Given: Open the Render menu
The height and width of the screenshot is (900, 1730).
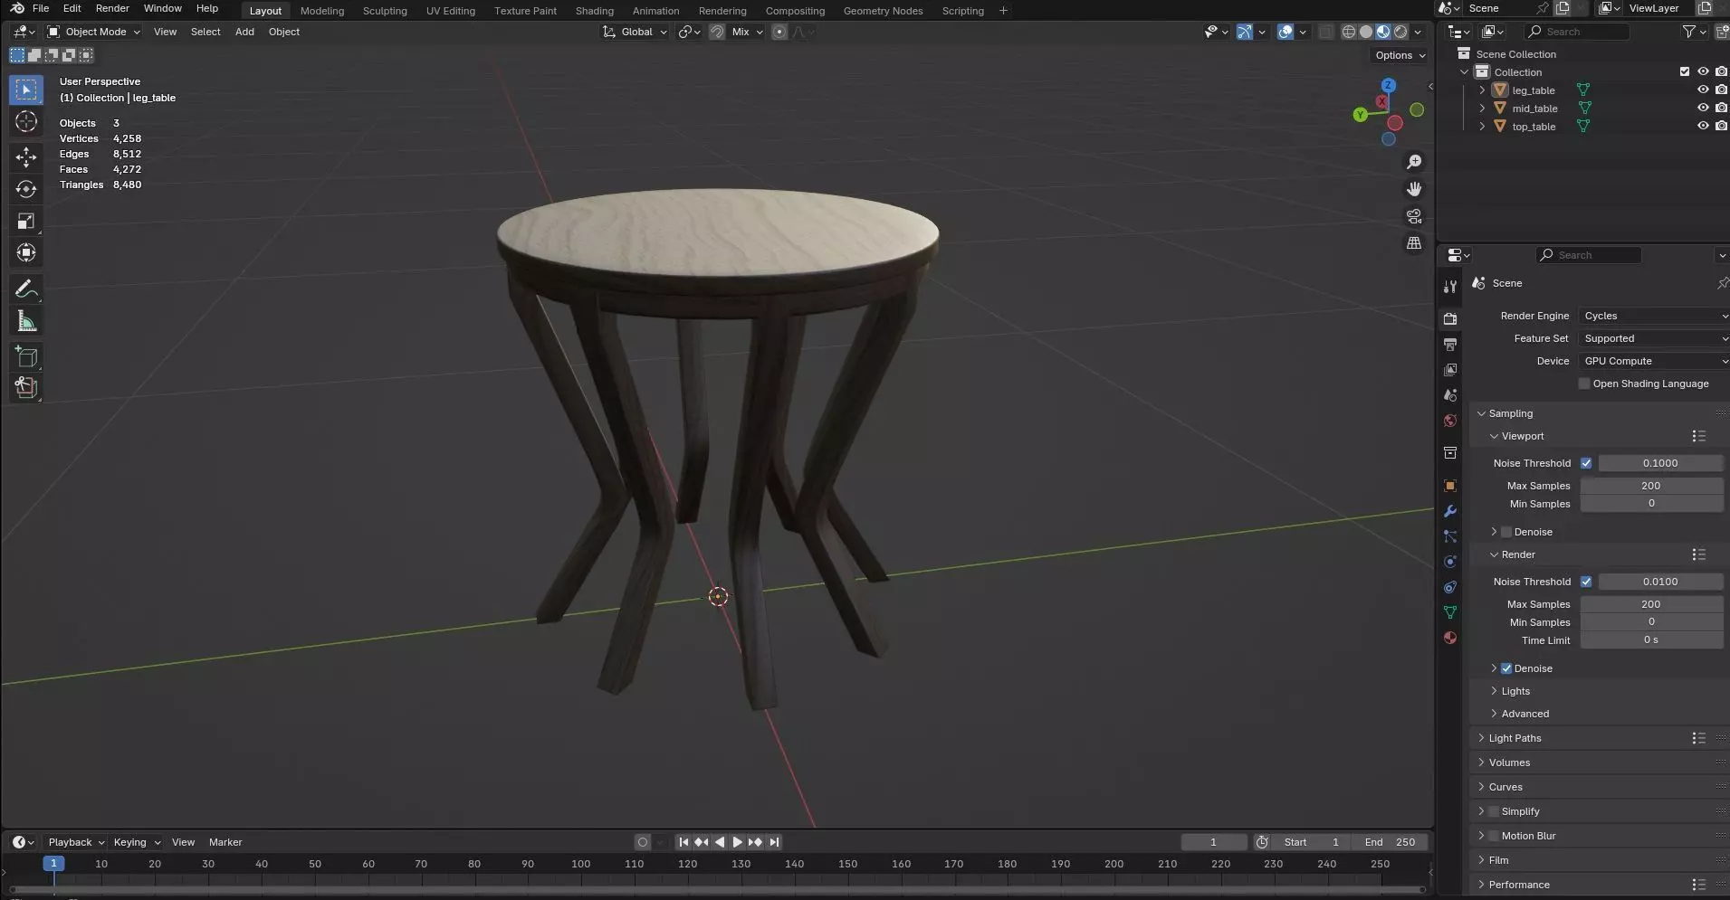Looking at the screenshot, I should (x=112, y=8).
